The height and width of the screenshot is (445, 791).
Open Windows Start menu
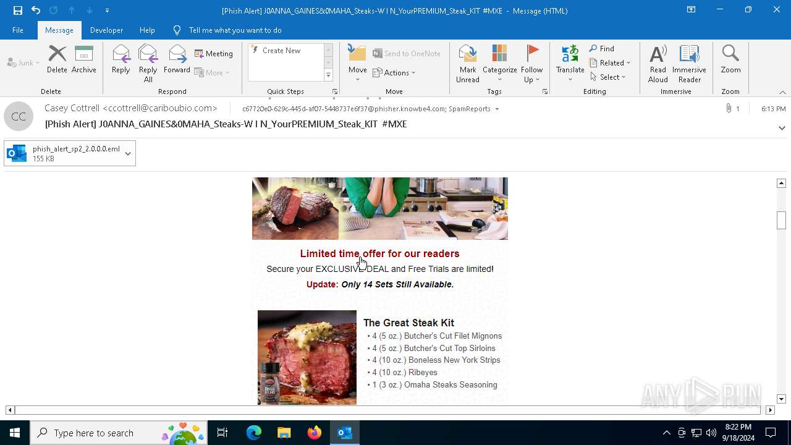pyautogui.click(x=15, y=433)
